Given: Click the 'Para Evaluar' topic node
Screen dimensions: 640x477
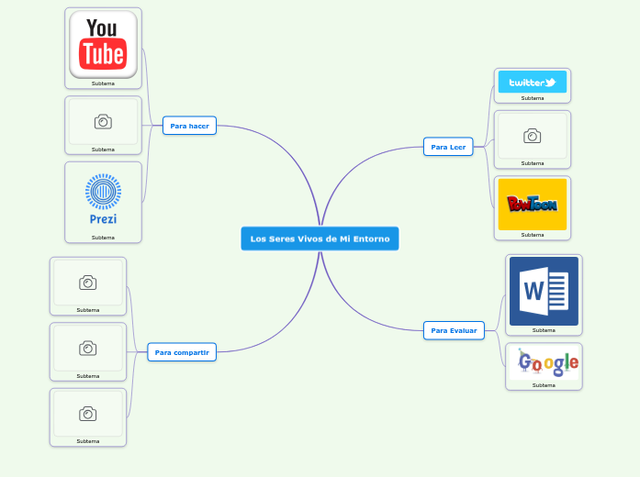Looking at the screenshot, I should 454,330.
